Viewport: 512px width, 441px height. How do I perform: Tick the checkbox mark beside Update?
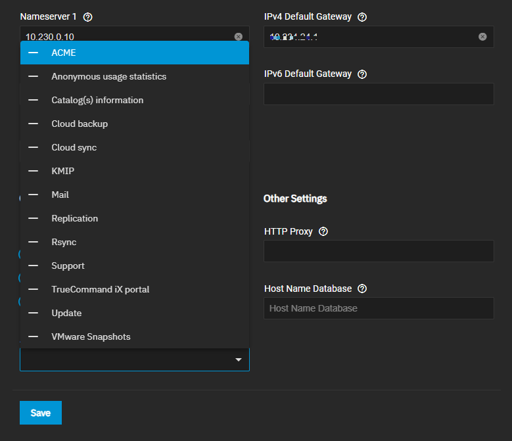click(33, 313)
